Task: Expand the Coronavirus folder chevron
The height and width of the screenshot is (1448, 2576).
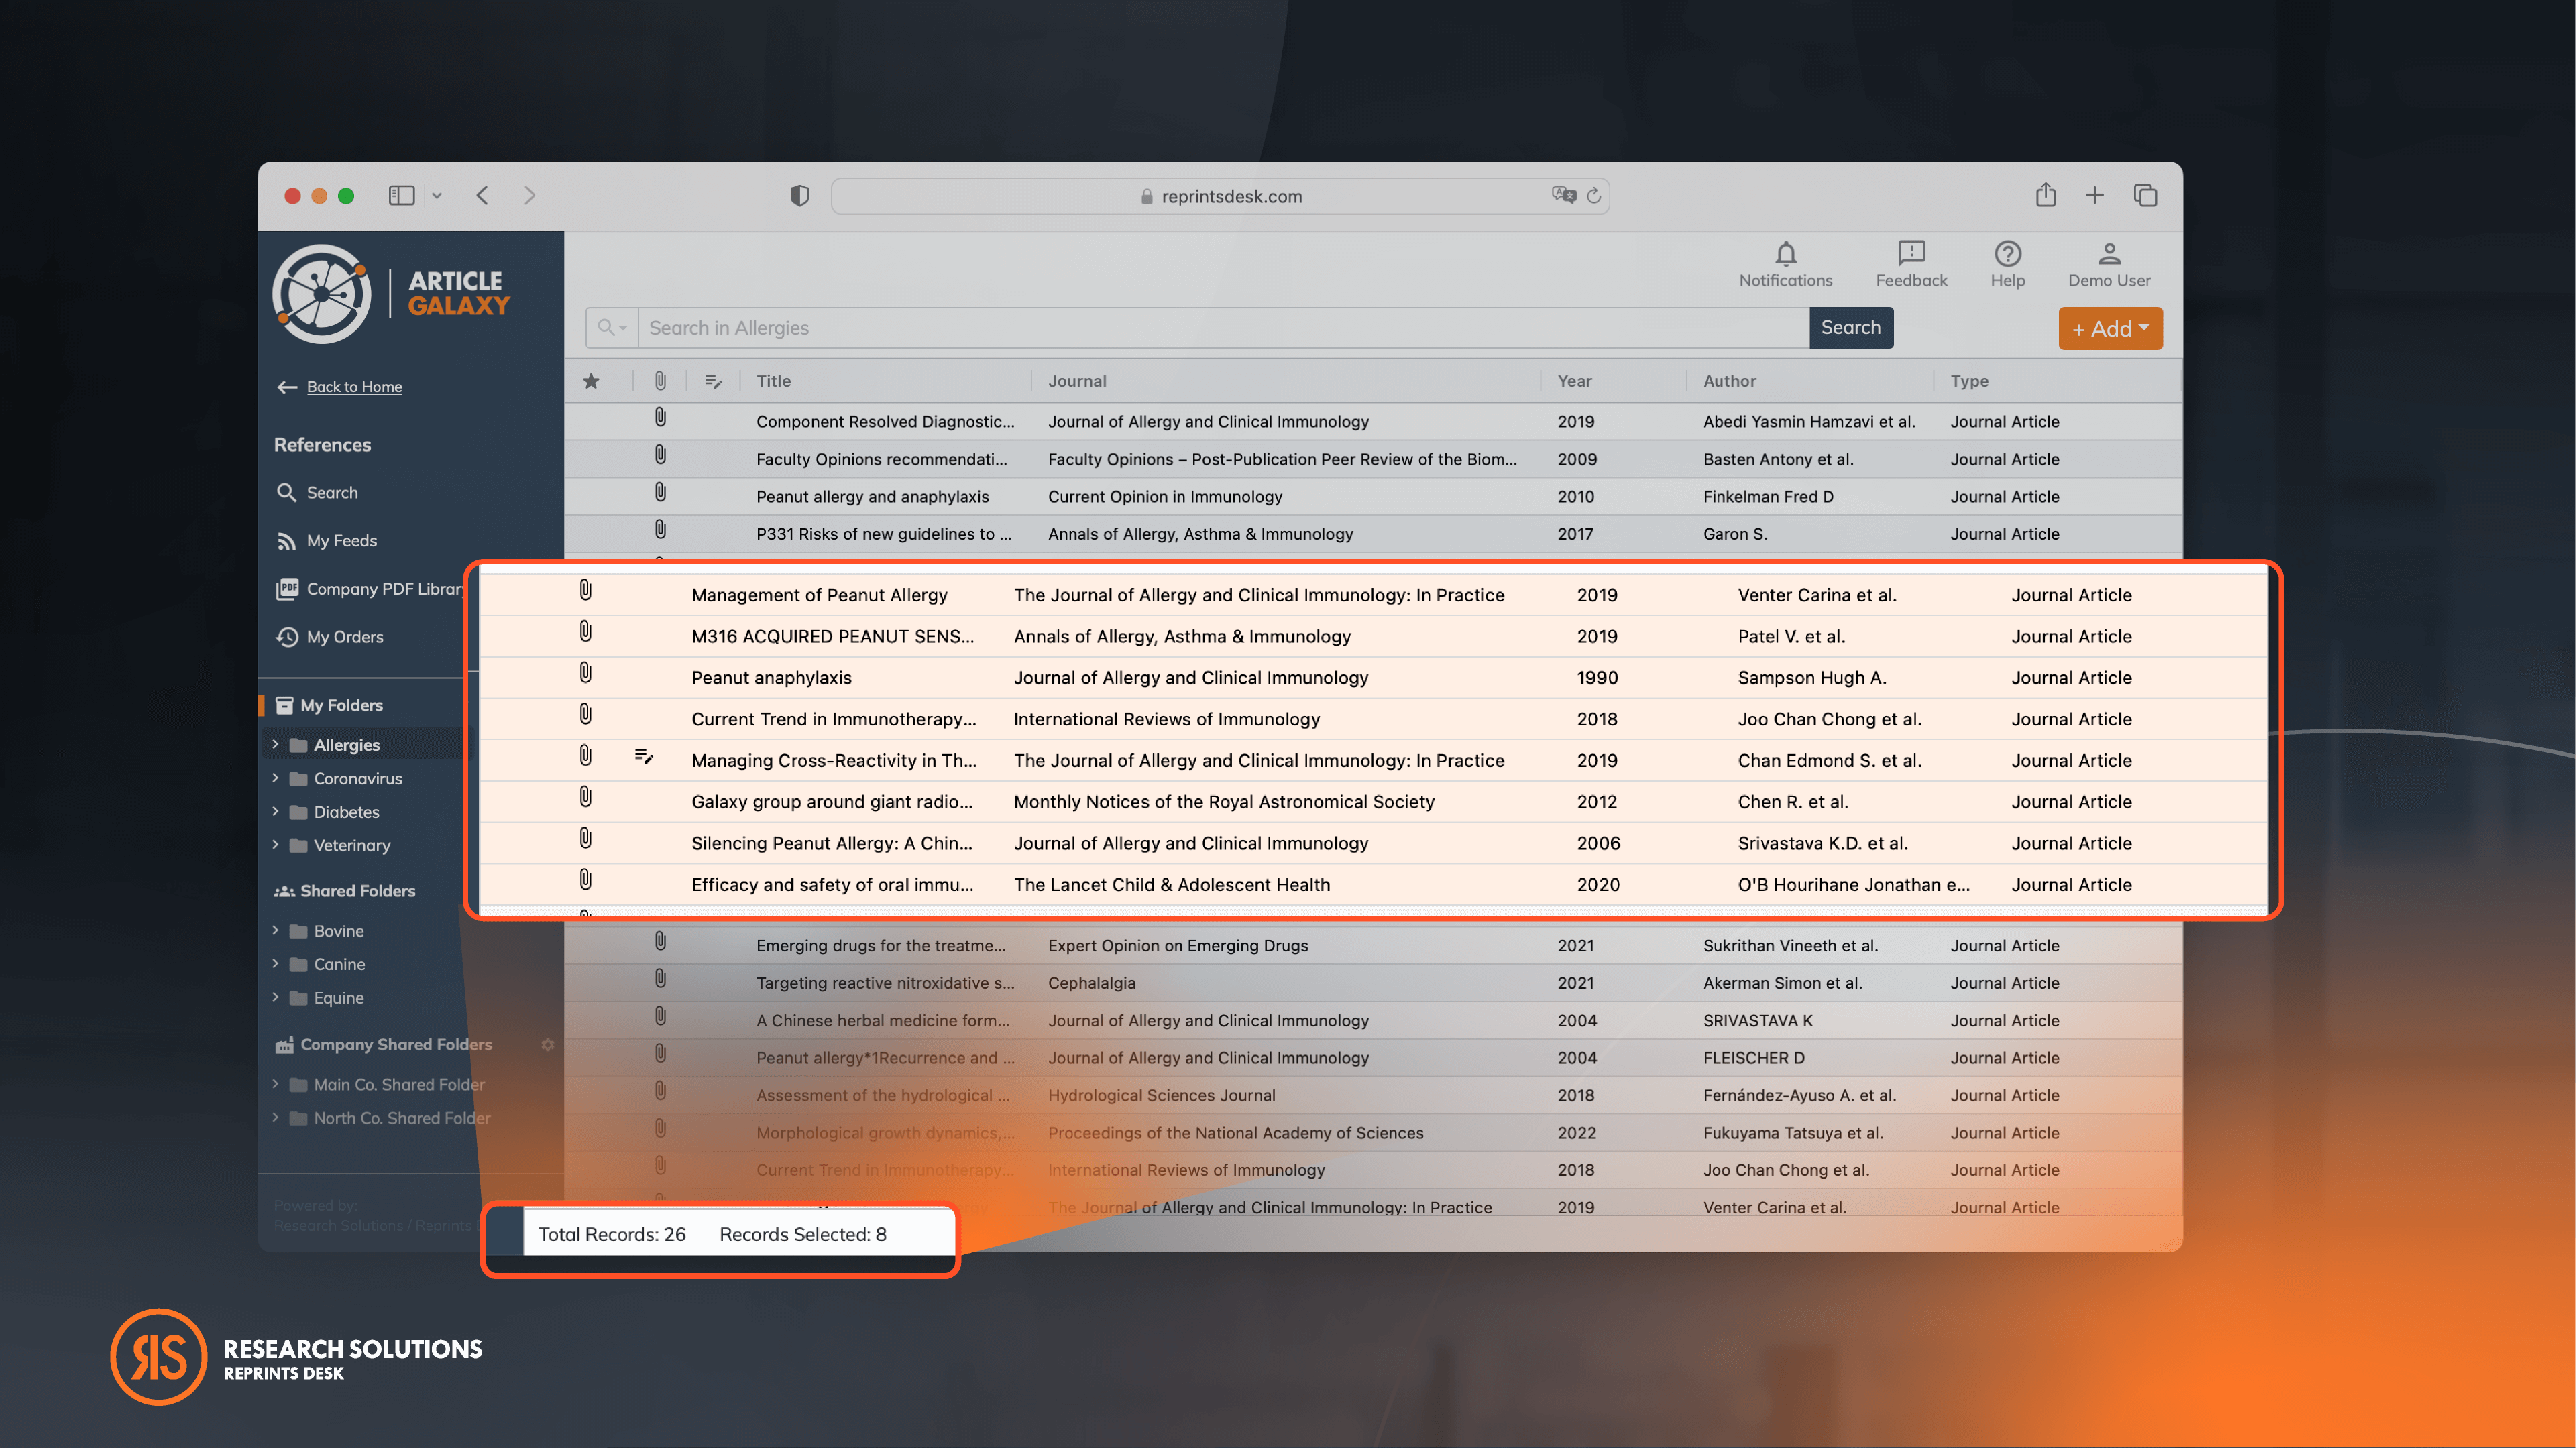Action: click(275, 778)
